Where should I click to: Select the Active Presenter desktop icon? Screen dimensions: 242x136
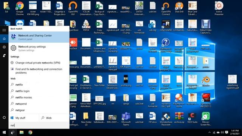(219, 8)
